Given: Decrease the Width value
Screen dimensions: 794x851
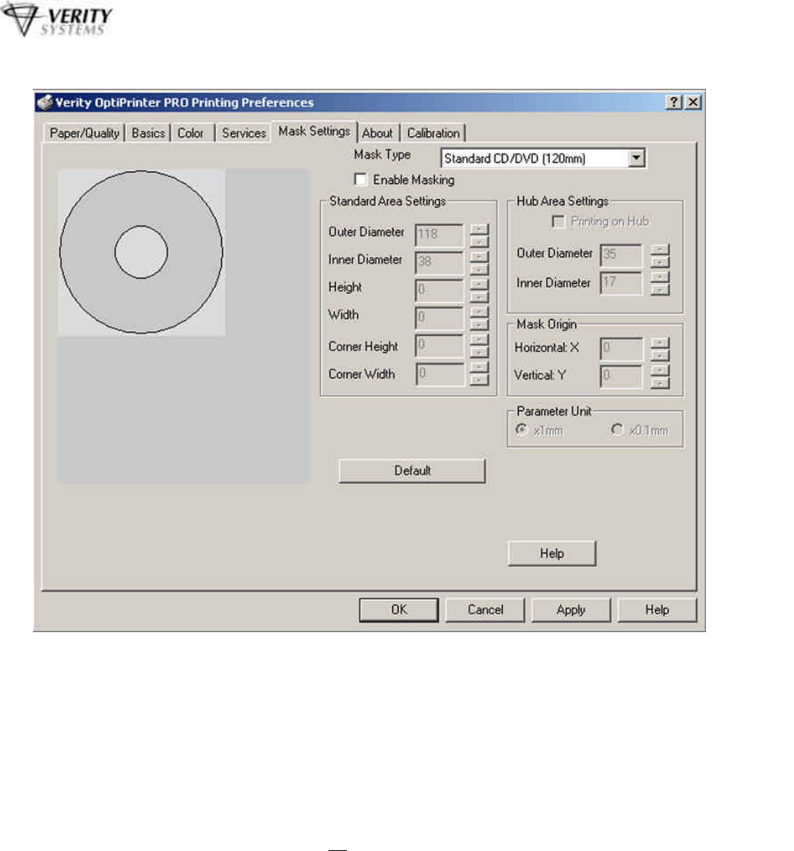Looking at the screenshot, I should [x=479, y=324].
